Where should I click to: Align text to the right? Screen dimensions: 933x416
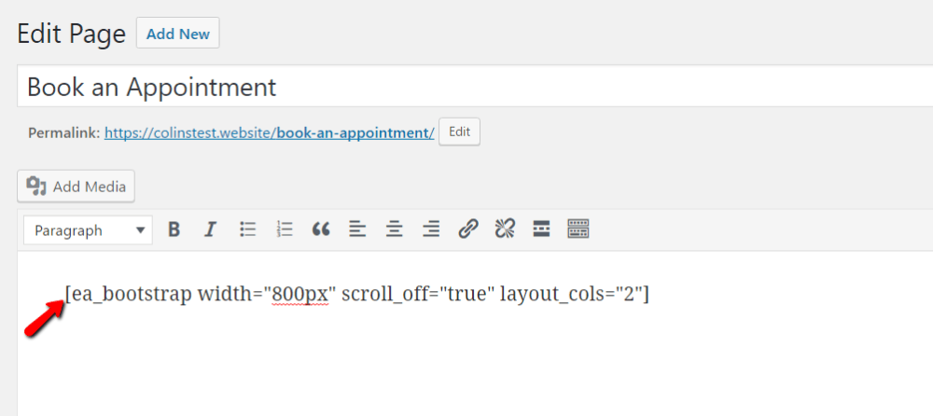coord(431,229)
